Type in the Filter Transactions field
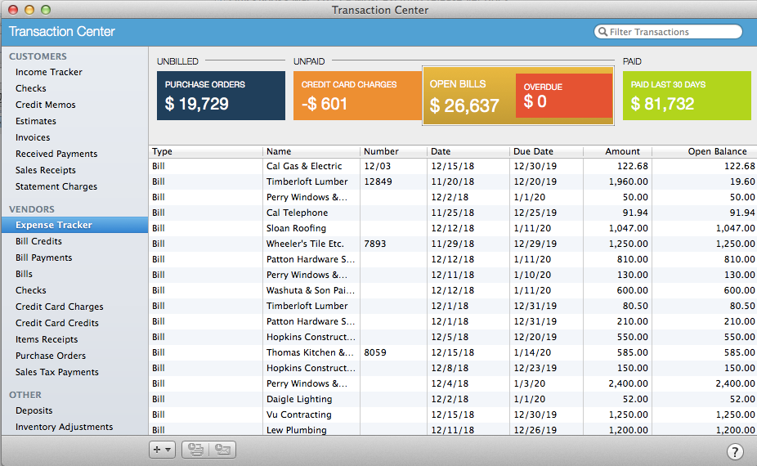This screenshot has width=757, height=466. tap(672, 32)
